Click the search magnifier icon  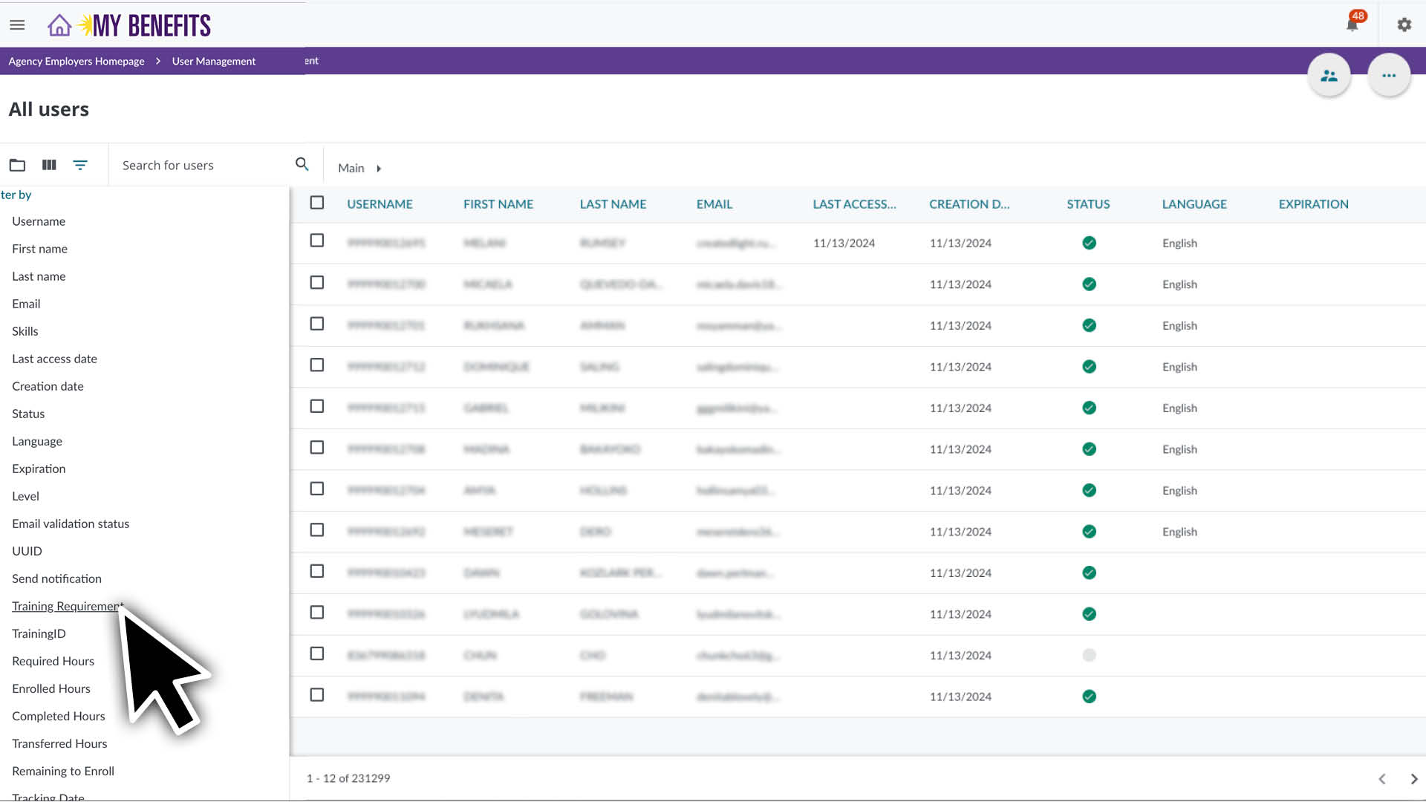(x=302, y=163)
